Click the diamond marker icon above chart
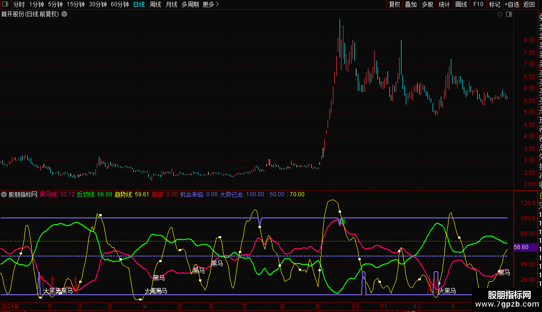 coord(500,14)
